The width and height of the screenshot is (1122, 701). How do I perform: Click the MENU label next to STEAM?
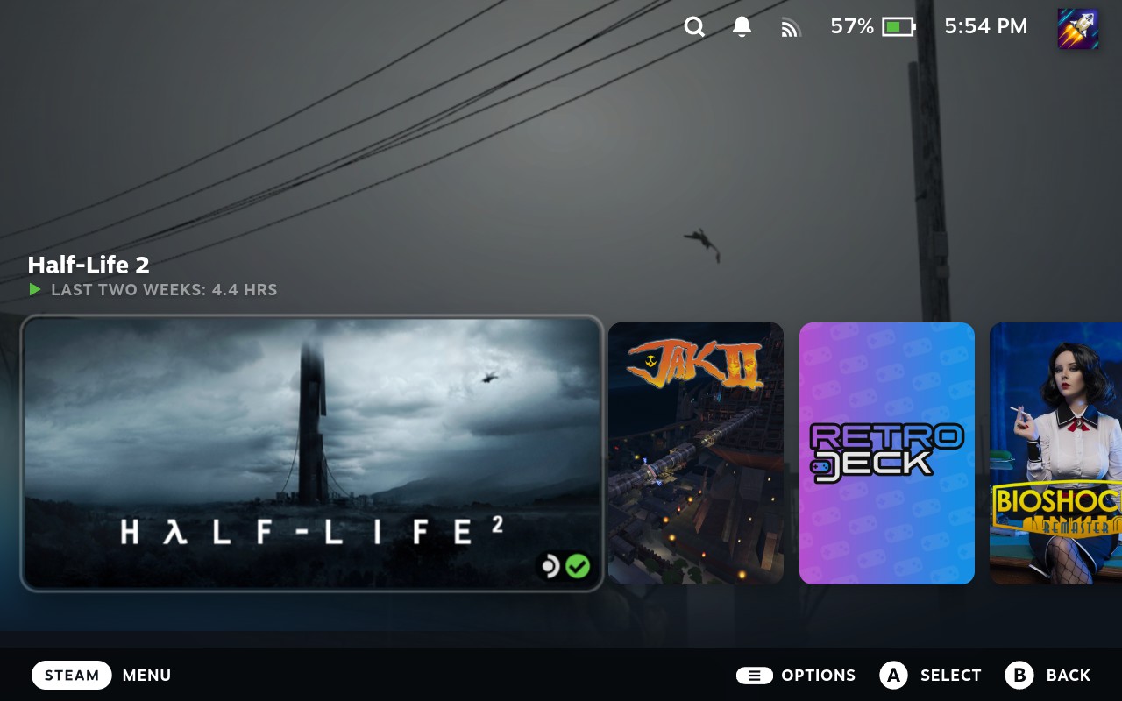(x=147, y=676)
